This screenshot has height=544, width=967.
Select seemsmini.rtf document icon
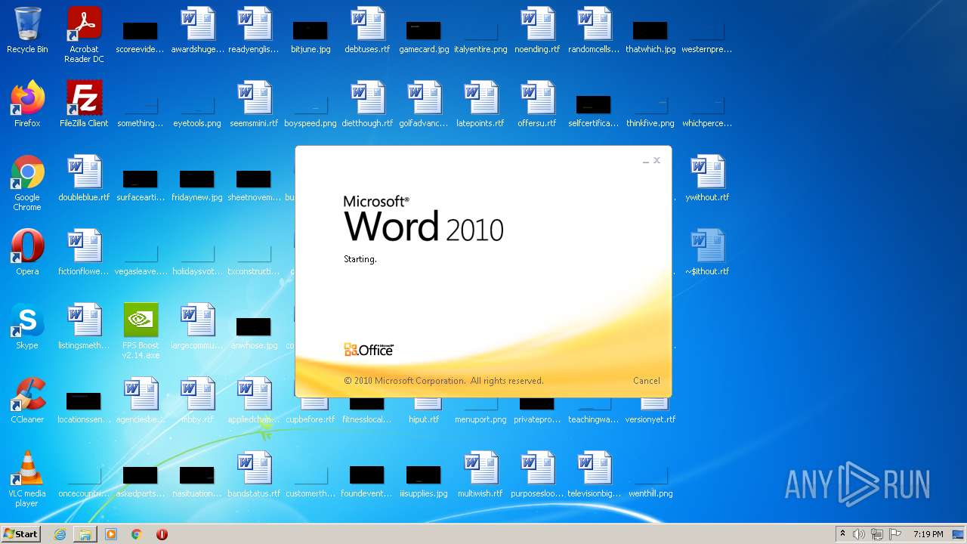[254, 98]
